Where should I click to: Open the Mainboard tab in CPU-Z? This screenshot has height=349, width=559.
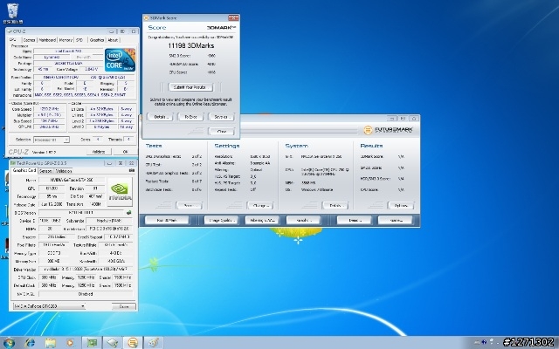[x=47, y=40]
